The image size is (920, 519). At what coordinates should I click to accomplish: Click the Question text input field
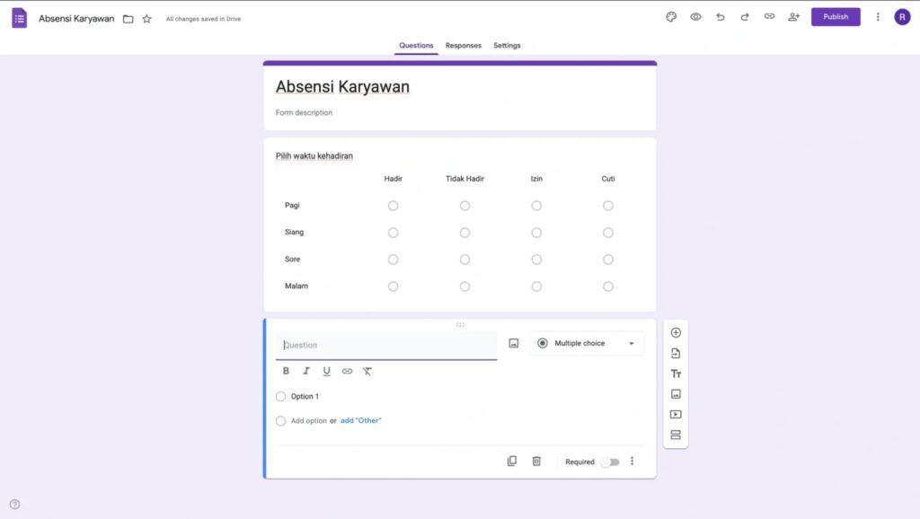tap(386, 345)
